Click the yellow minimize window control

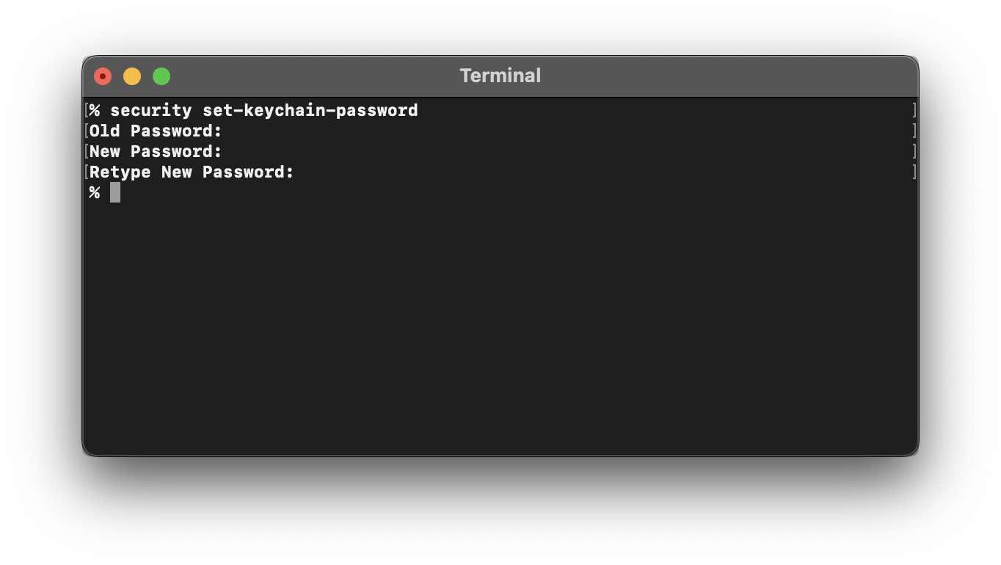[131, 76]
